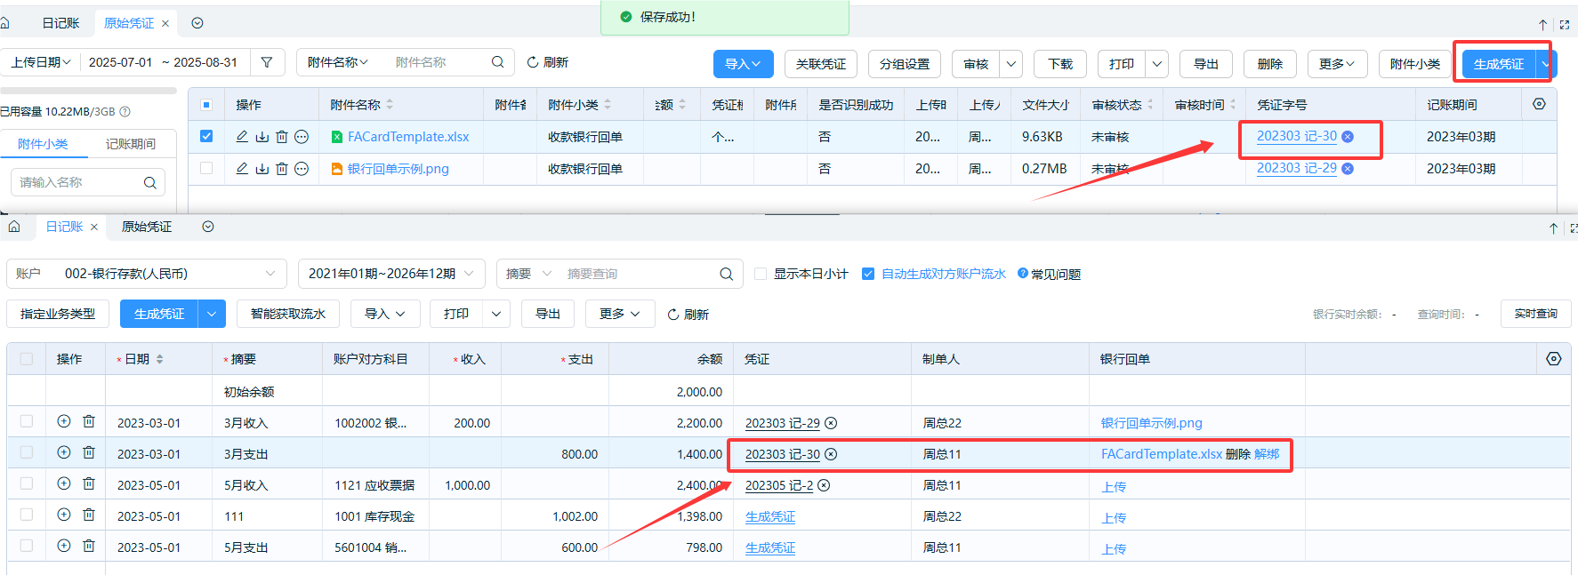The width and height of the screenshot is (1578, 575).
Task: Expand the 审核 button dropdown arrow
Action: pos(1010,64)
